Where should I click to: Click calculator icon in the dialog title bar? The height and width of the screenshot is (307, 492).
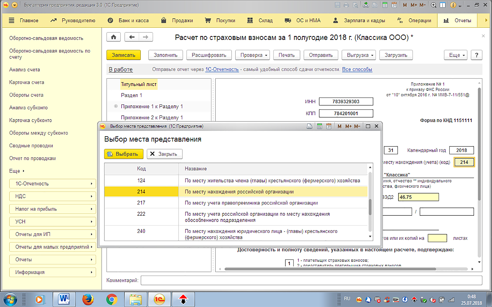(319, 126)
